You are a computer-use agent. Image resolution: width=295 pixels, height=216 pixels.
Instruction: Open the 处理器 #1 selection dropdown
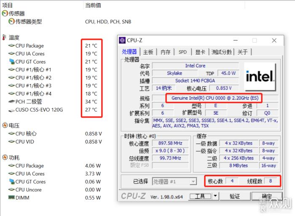193,181
